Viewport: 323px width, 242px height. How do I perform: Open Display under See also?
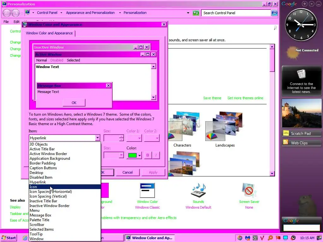click(15, 207)
